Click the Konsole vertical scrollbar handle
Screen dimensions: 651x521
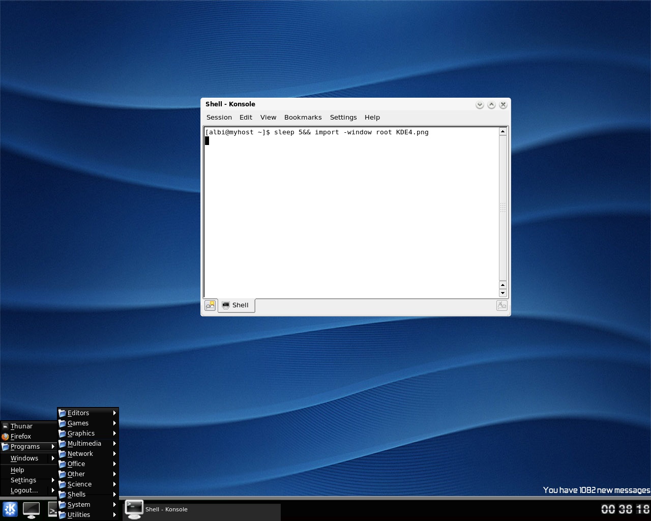(x=503, y=208)
